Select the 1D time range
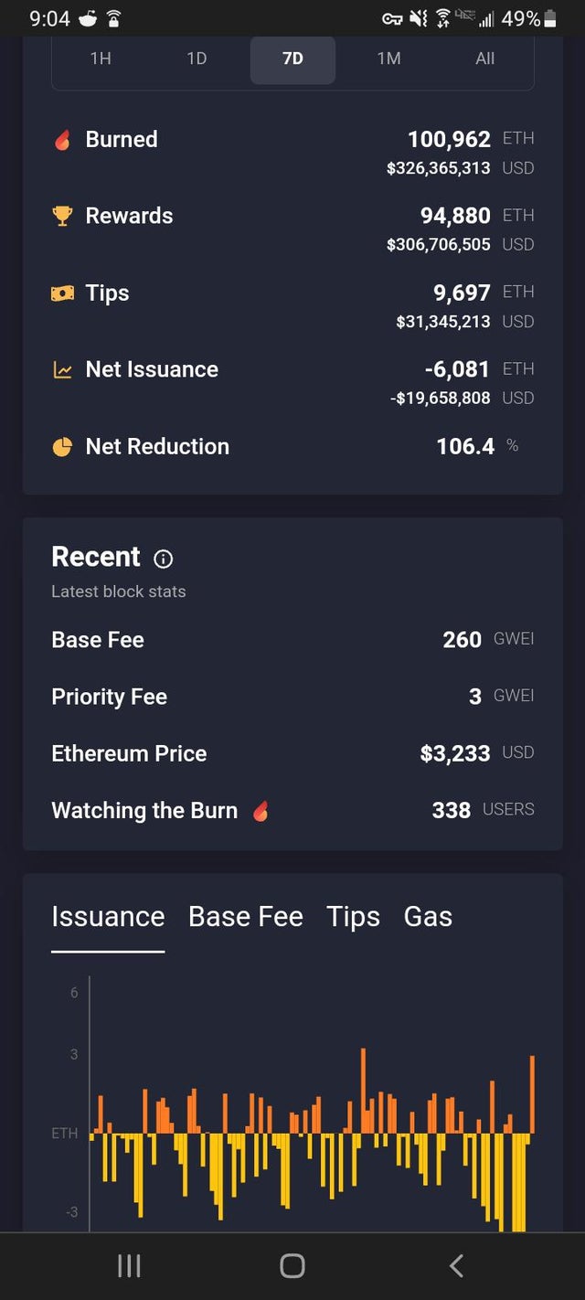The height and width of the screenshot is (1300, 585). click(x=197, y=59)
